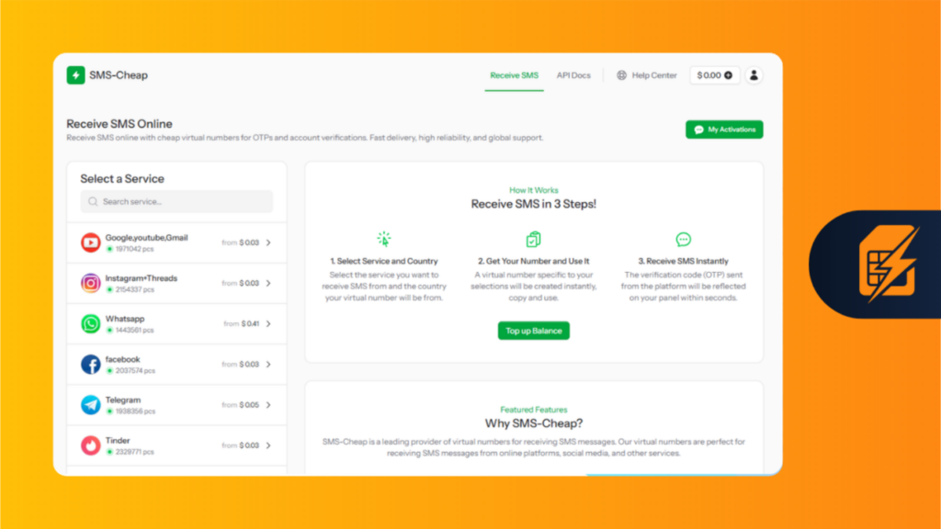Select the Receive SMS tab
The width and height of the screenshot is (941, 529).
pyautogui.click(x=514, y=75)
